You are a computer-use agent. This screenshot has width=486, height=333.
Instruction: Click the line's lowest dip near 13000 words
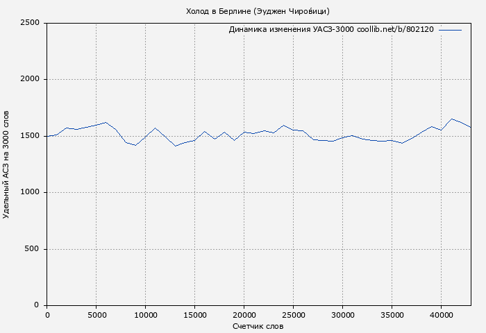coord(175,146)
